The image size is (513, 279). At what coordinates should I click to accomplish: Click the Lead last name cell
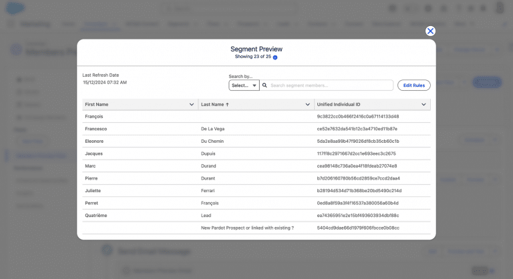click(x=206, y=216)
